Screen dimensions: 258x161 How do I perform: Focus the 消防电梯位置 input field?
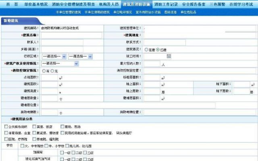click(200, 112)
